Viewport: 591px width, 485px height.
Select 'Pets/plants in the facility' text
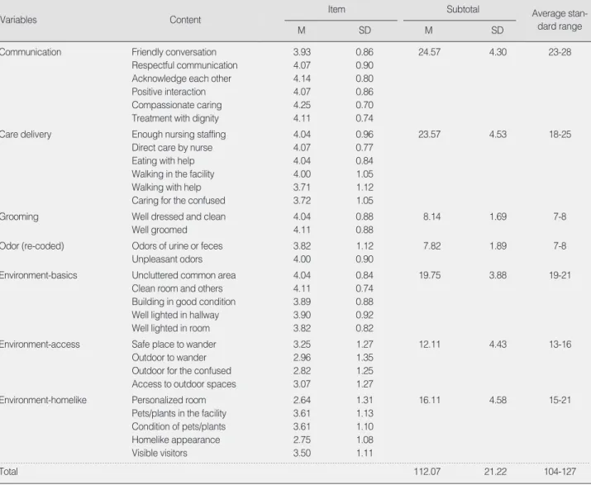click(x=179, y=413)
